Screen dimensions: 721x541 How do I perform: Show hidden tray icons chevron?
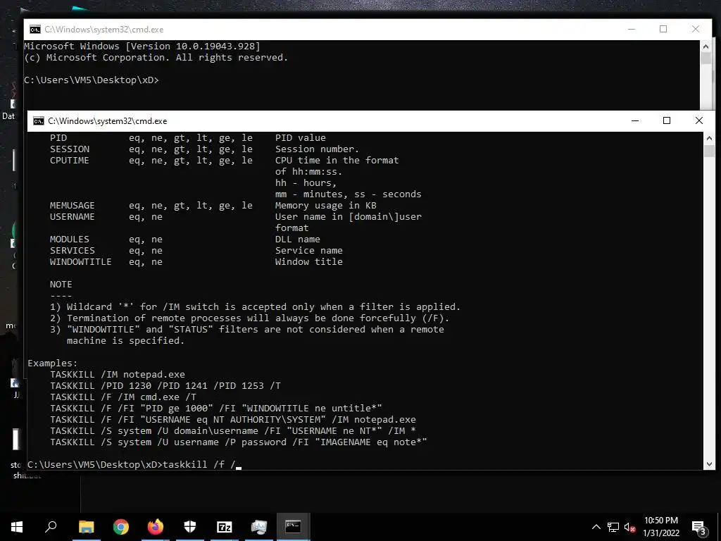tap(596, 527)
